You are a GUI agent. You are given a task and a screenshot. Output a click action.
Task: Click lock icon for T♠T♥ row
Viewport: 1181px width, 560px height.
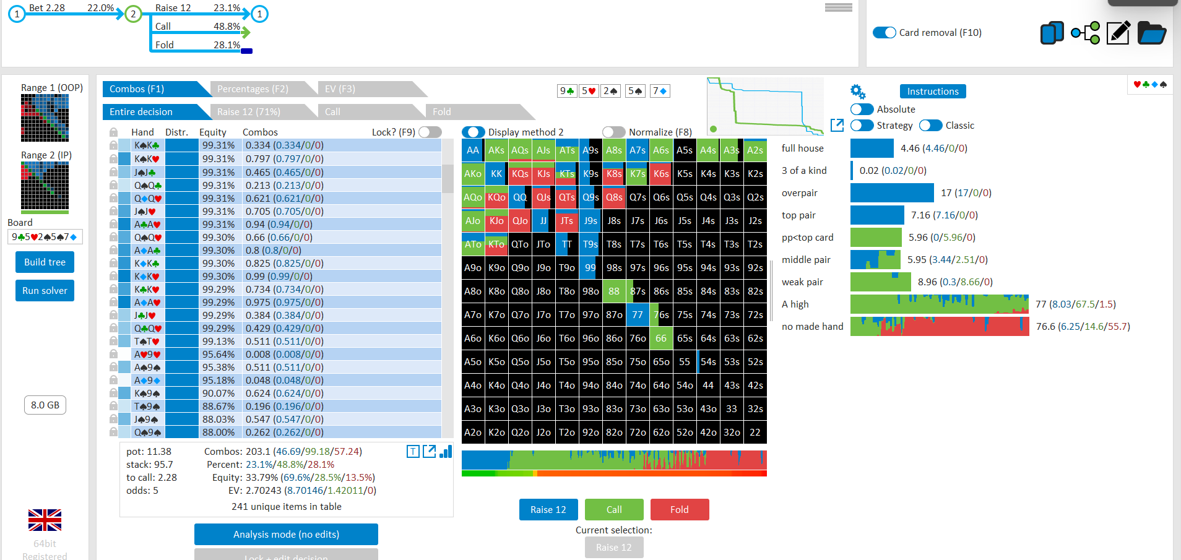(x=113, y=342)
